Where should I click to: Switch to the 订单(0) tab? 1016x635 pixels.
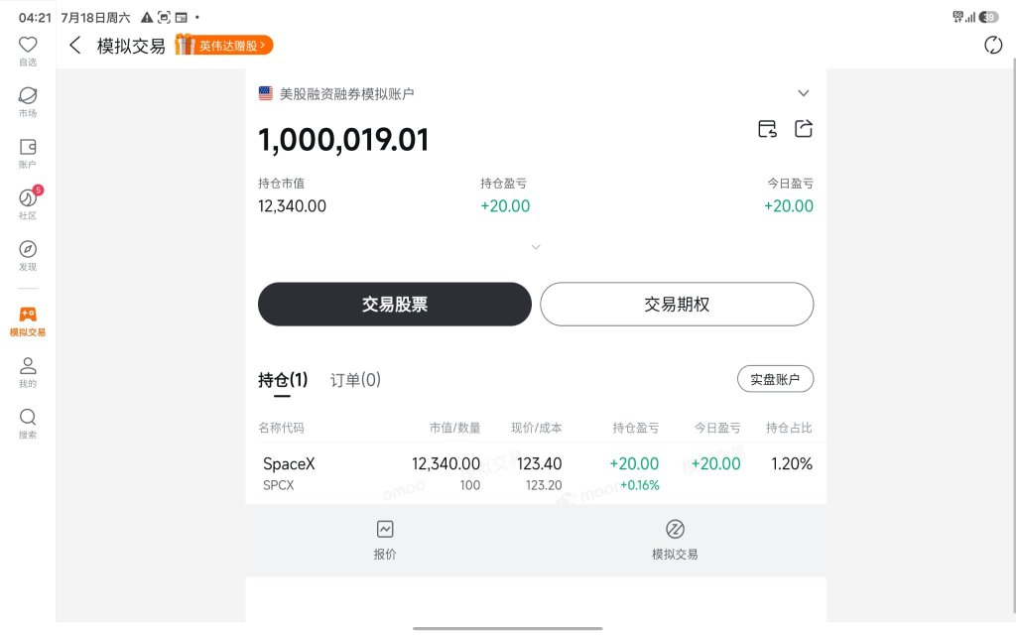click(355, 380)
